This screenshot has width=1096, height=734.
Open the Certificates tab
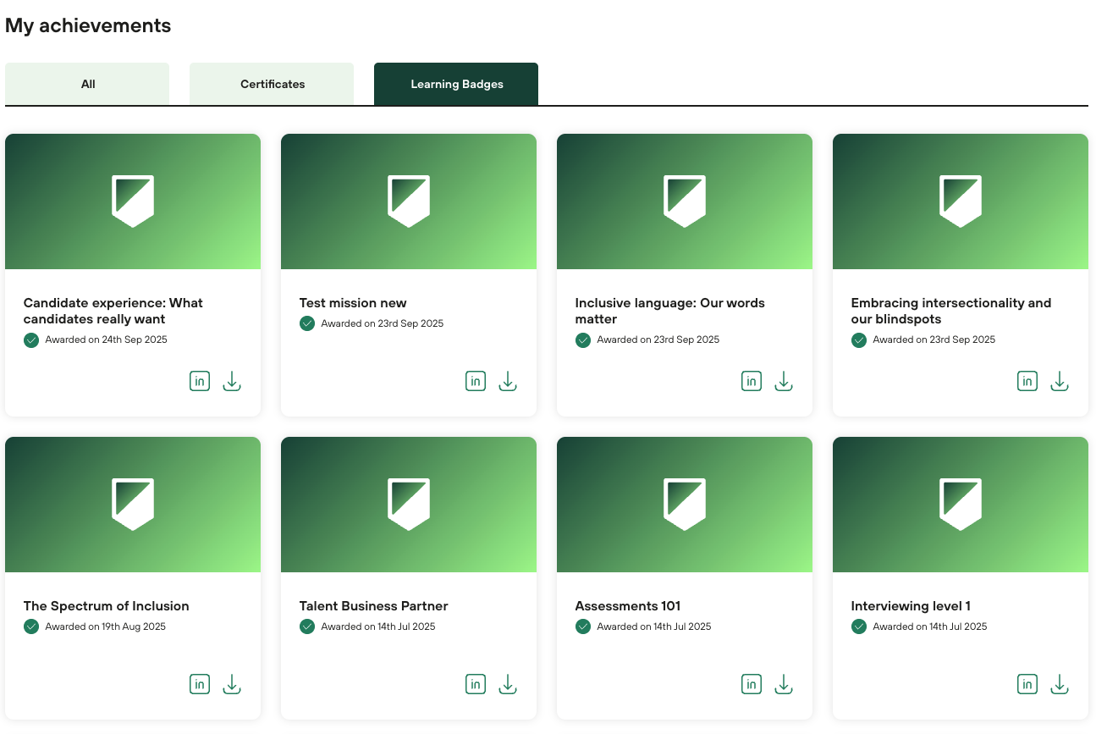coord(272,84)
